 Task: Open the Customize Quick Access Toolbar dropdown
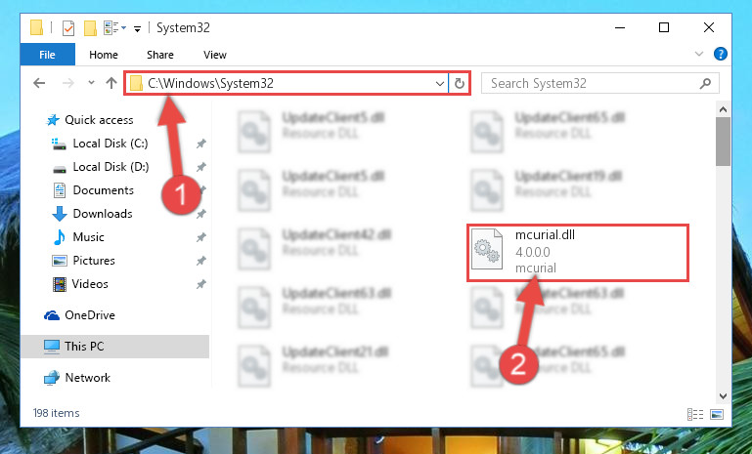coord(137,29)
